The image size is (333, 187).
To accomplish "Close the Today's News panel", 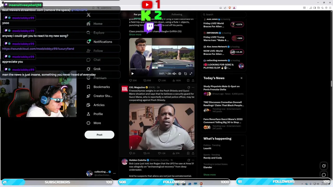I will (241, 78).
